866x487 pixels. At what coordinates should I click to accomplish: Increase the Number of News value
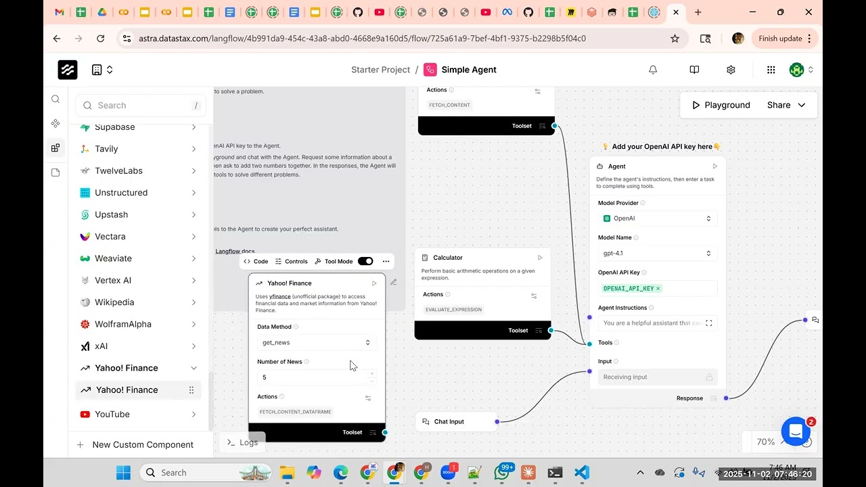coord(371,373)
